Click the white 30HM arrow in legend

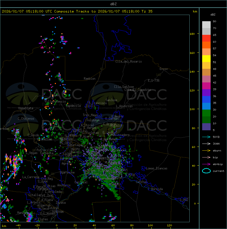click(206, 144)
